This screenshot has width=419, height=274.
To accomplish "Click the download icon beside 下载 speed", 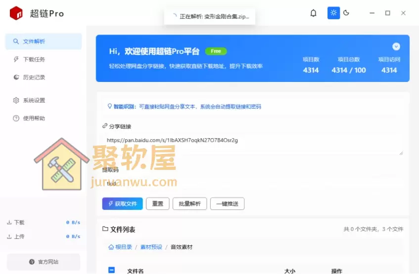I will tap(9, 222).
